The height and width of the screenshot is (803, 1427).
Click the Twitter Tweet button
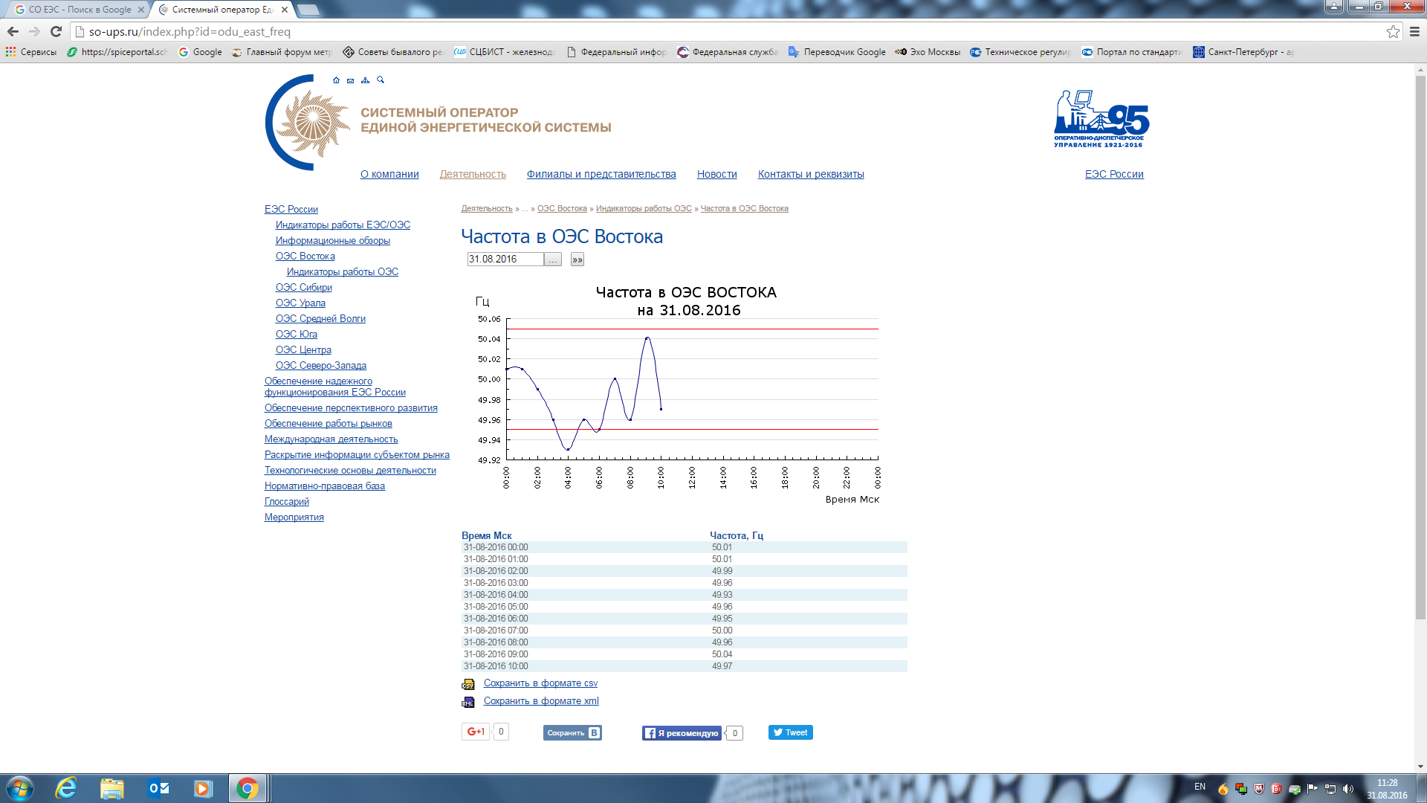[790, 732]
